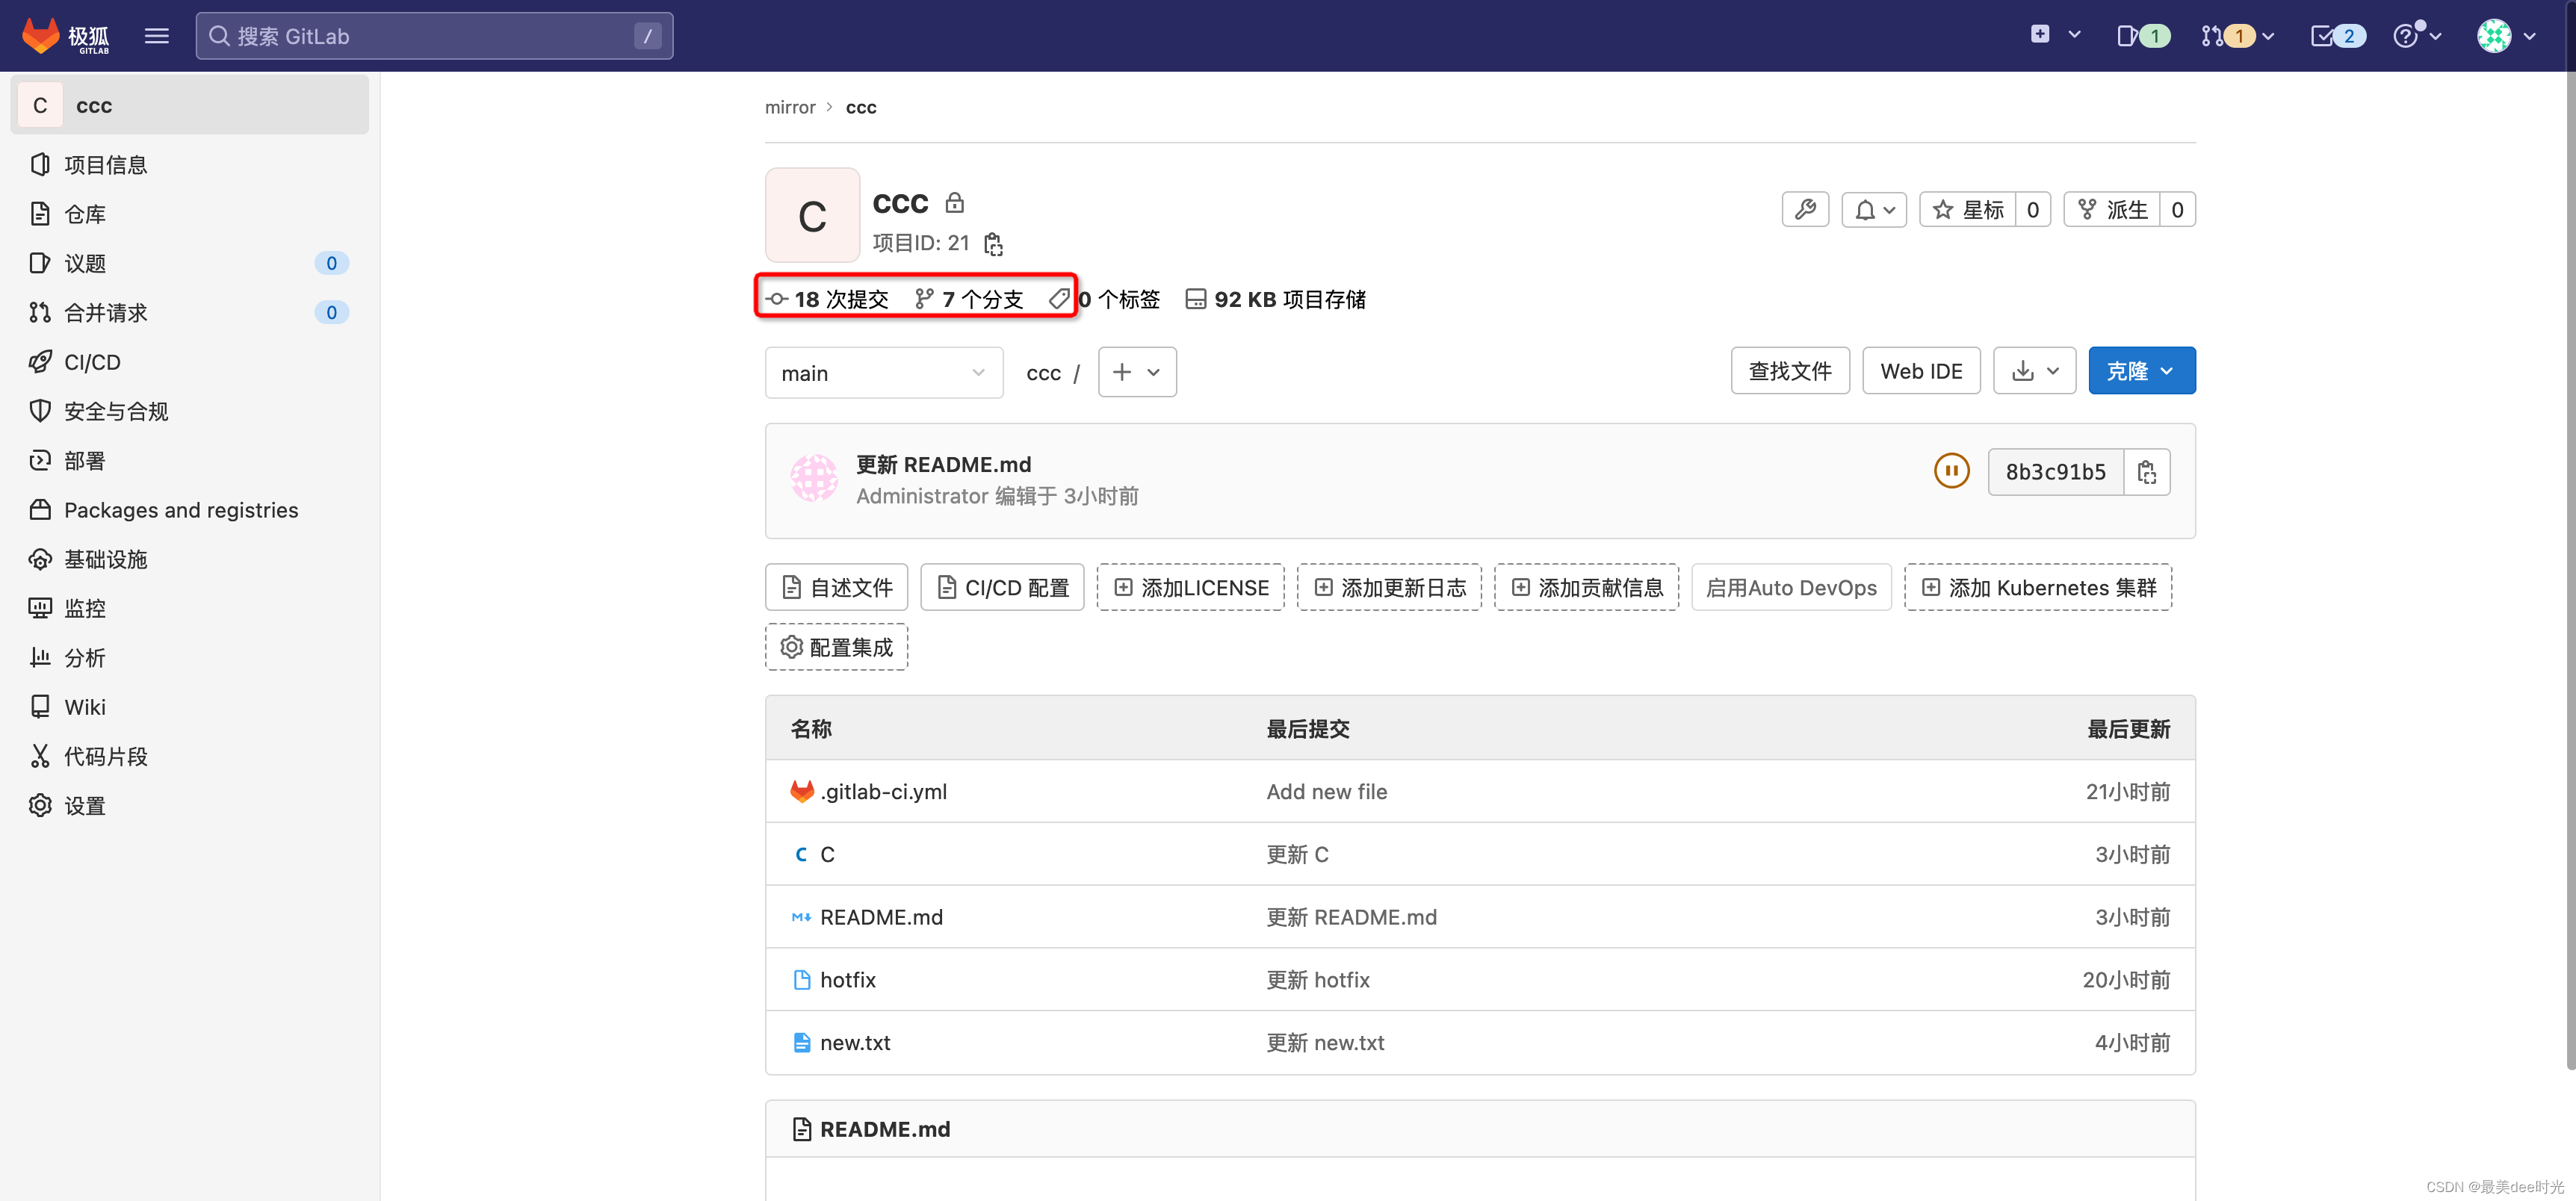
Task: Open the 更新 README.md latest commit link
Action: (x=943, y=464)
